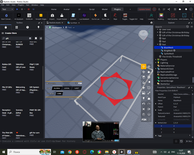Expand the Players service

[156, 60]
